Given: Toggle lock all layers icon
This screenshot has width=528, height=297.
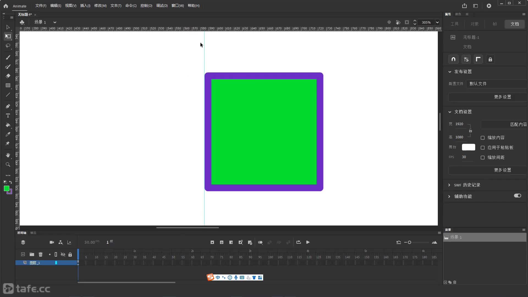Looking at the screenshot, I should [70, 254].
